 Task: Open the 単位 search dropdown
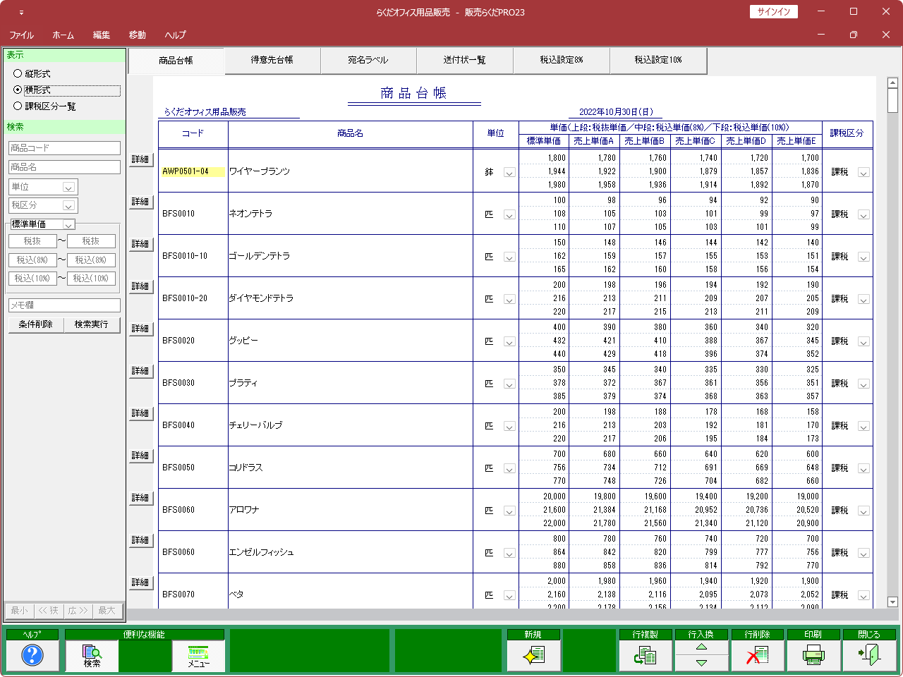point(69,187)
